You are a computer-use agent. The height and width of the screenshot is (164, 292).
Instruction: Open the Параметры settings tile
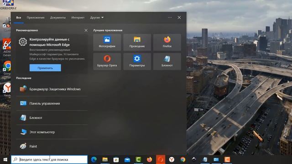pos(137,61)
